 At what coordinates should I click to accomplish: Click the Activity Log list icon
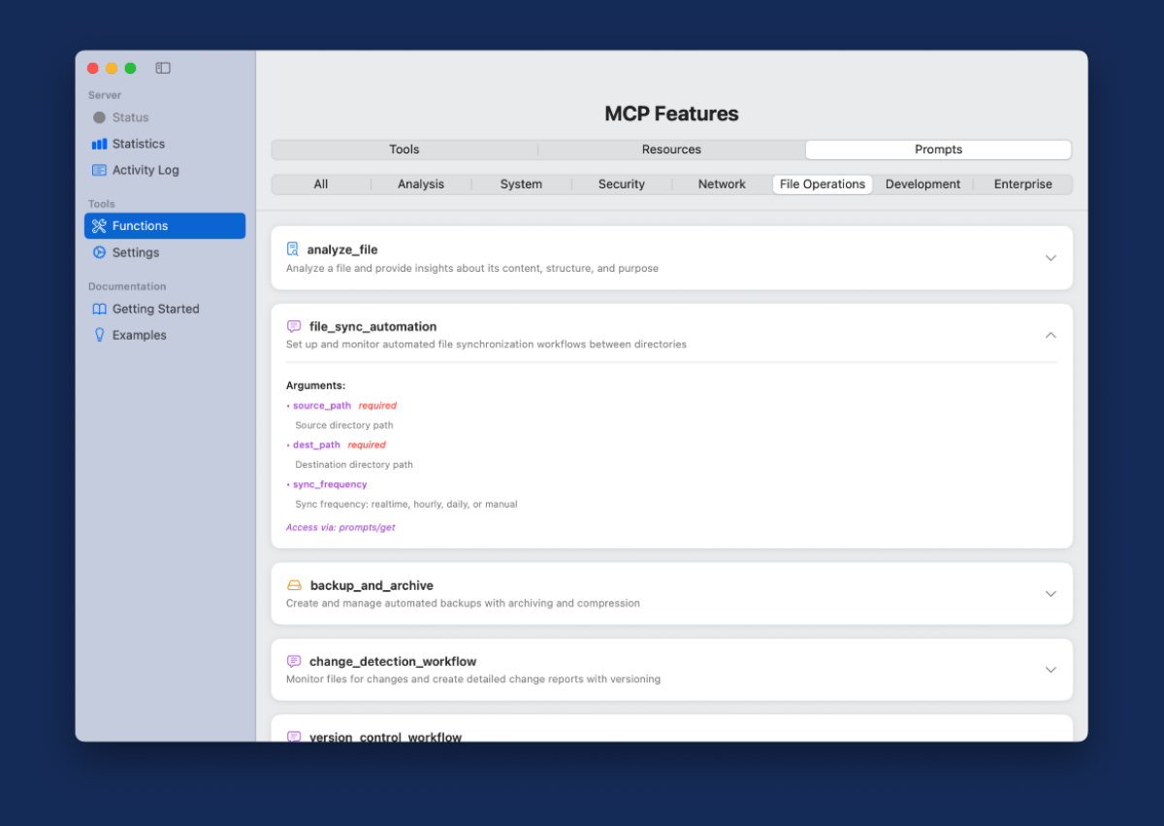[99, 170]
